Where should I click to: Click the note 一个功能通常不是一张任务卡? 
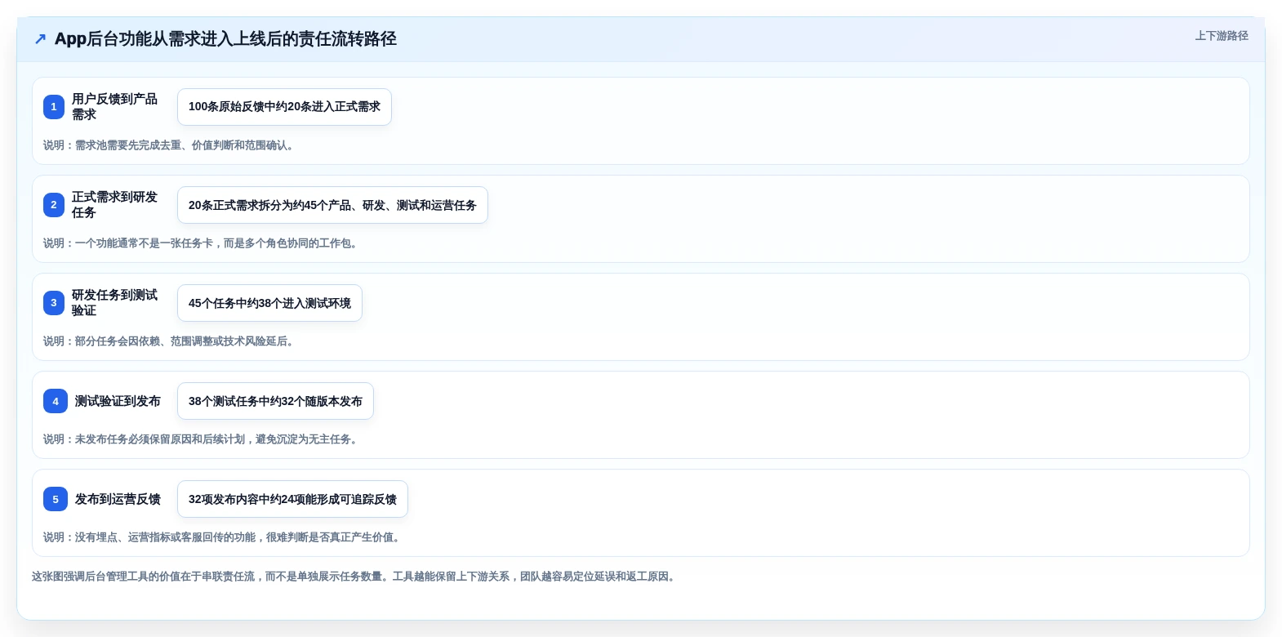tap(203, 243)
